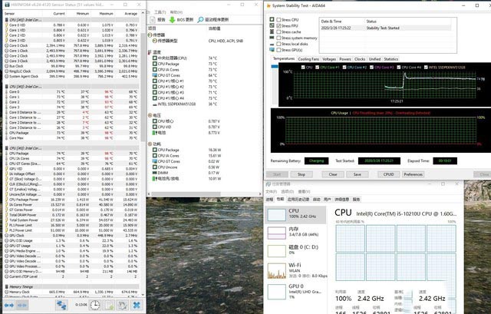Switch to Powers tab
The height and width of the screenshot is (314, 491).
345,59
